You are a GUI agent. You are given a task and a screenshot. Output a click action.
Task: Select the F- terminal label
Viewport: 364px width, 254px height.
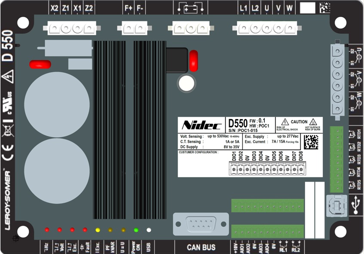tap(140, 8)
